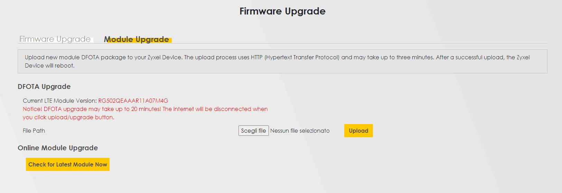
Task: Click the DFOTA Upgrade section heading
Action: pyautogui.click(x=44, y=87)
